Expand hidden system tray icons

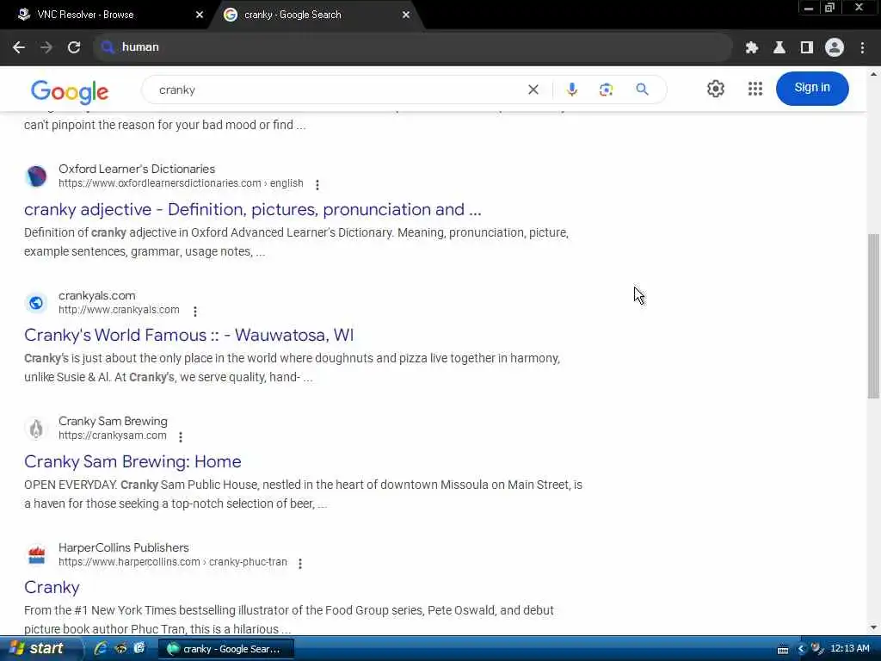[801, 649]
